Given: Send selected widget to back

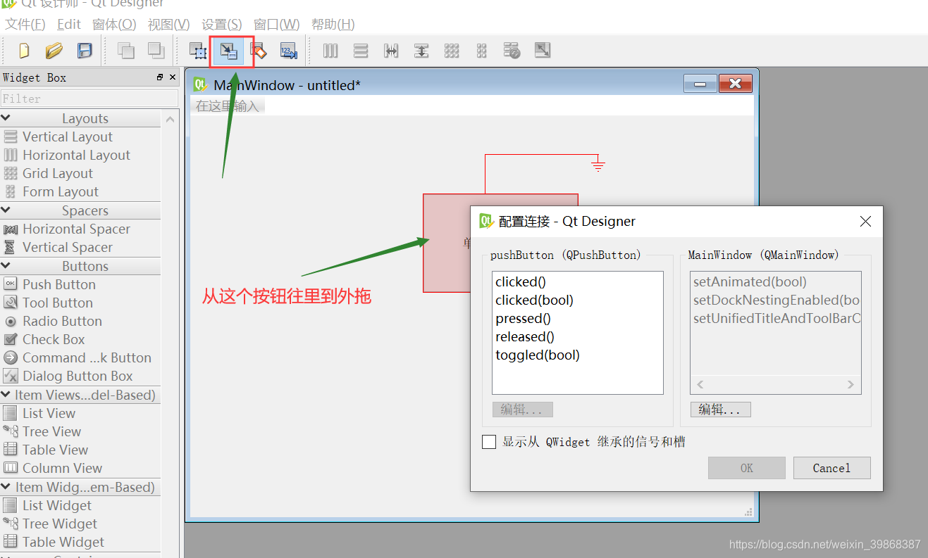Looking at the screenshot, I should [x=126, y=51].
